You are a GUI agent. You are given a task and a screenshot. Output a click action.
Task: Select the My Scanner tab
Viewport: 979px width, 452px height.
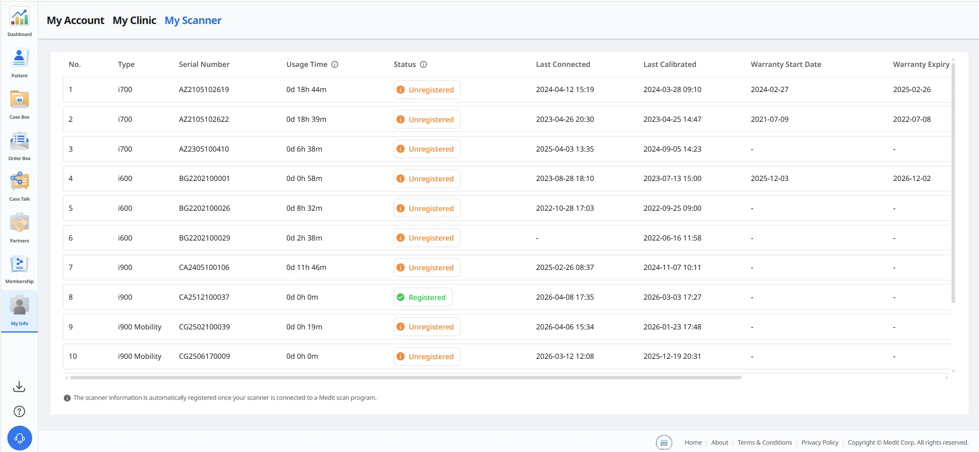tap(193, 20)
